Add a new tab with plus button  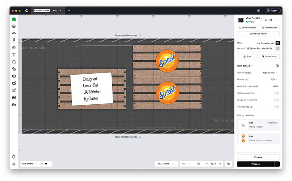pos(69,11)
